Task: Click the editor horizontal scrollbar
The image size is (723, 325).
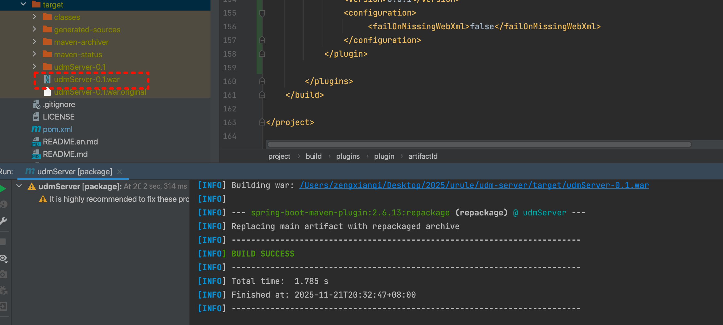Action: pyautogui.click(x=479, y=144)
